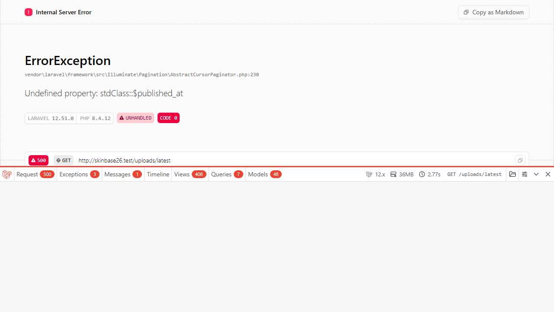554x312 pixels.
Task: Click the GET /uploads/latest request selector
Action: pos(474,174)
